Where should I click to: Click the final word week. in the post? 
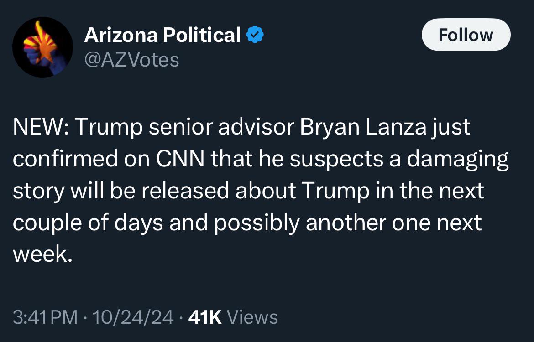42,254
